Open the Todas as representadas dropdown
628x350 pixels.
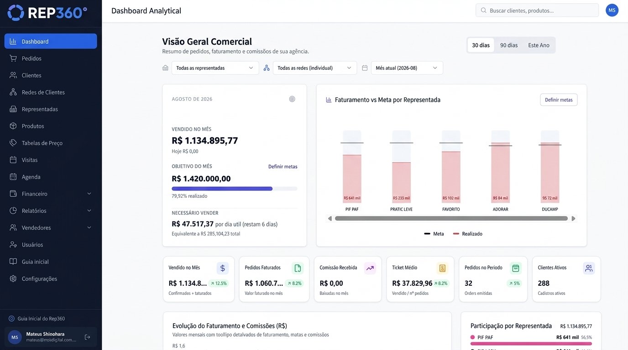(215, 68)
